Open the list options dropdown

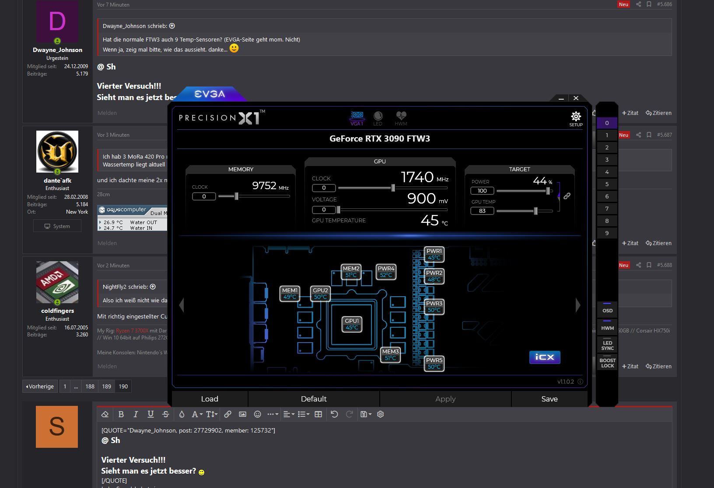pos(303,414)
